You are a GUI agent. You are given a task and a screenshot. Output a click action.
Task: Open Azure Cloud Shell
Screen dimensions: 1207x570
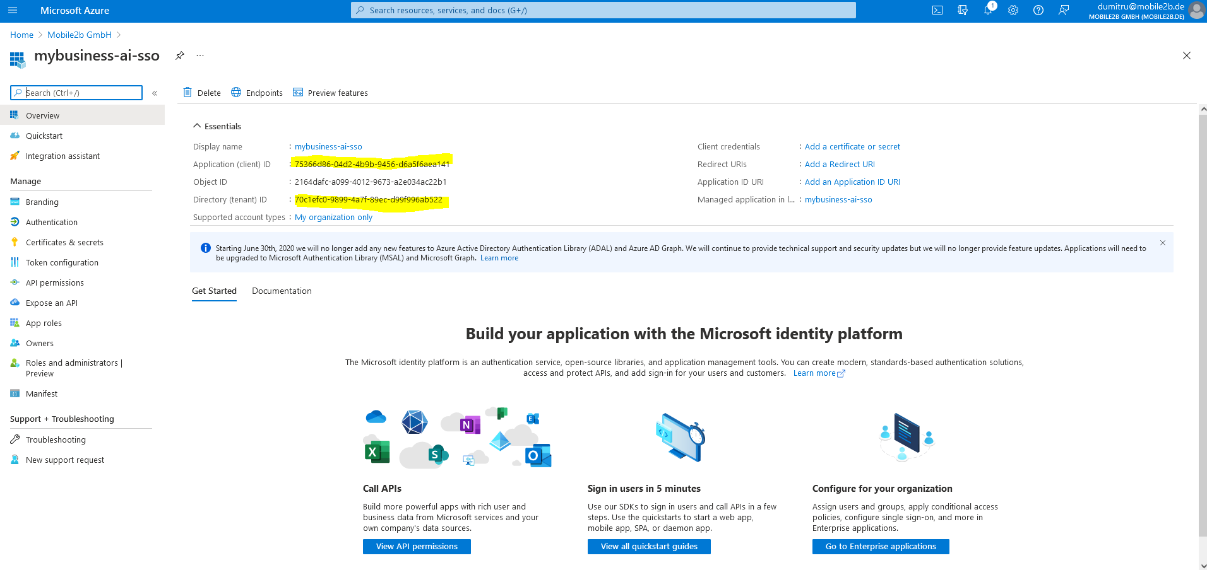[938, 10]
